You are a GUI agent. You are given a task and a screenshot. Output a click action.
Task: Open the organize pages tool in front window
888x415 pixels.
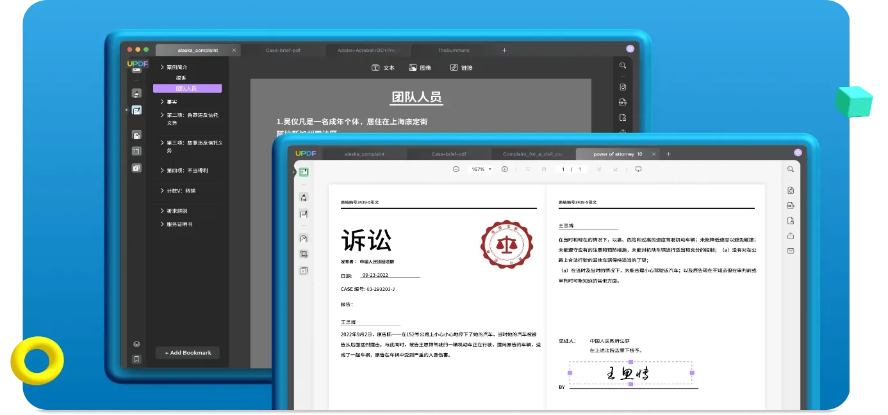[304, 238]
